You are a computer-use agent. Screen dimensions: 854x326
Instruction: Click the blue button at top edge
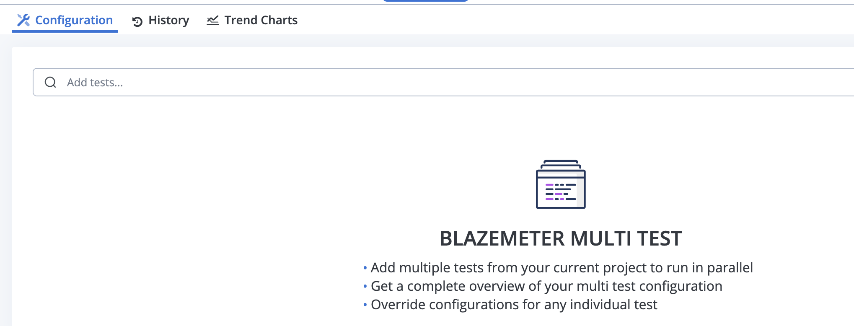click(425, 1)
